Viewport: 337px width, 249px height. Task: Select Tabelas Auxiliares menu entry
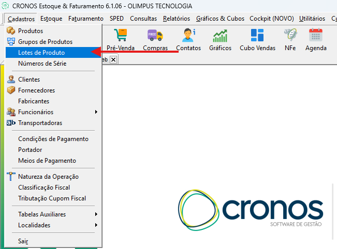pos(53,214)
